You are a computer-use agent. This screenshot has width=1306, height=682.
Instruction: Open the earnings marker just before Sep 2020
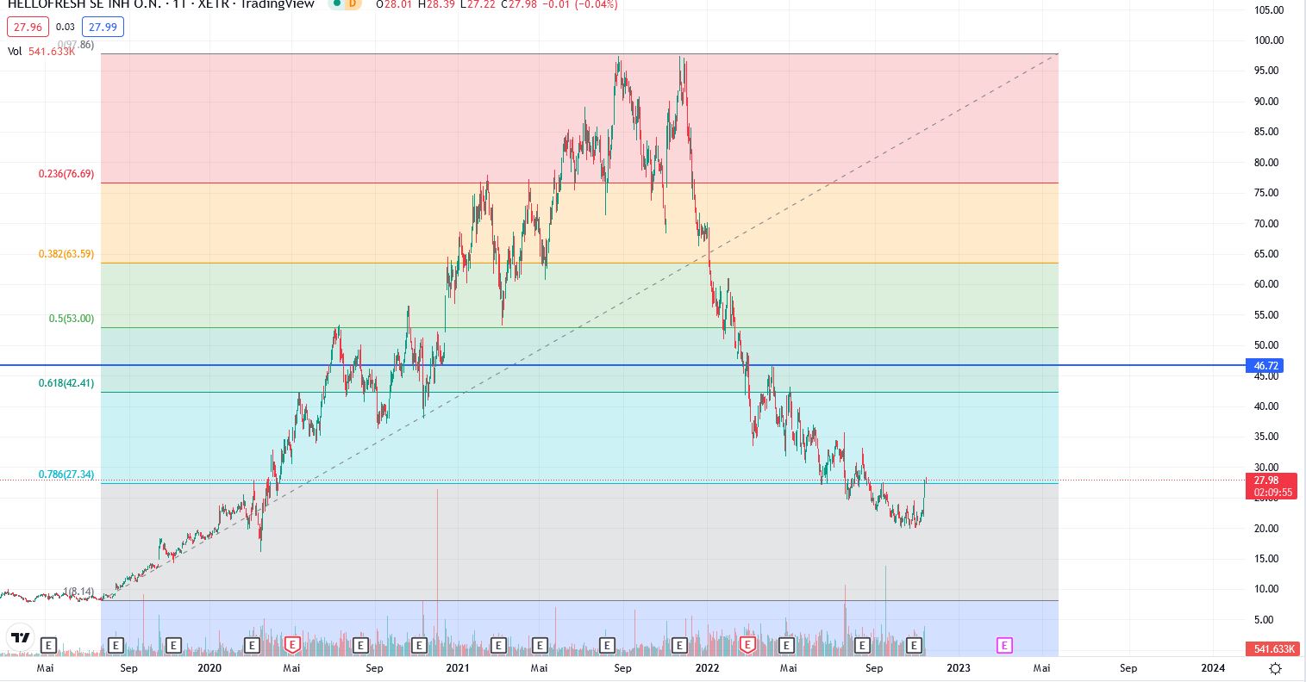point(360,645)
